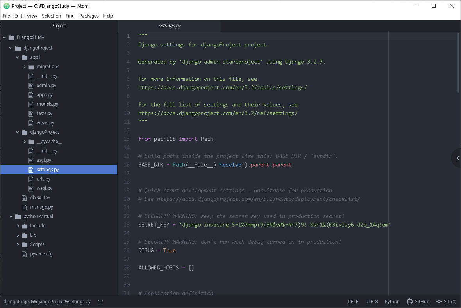The height and width of the screenshot is (308, 461).
Task: Expand the Lib folder chevron
Action: coord(18,235)
